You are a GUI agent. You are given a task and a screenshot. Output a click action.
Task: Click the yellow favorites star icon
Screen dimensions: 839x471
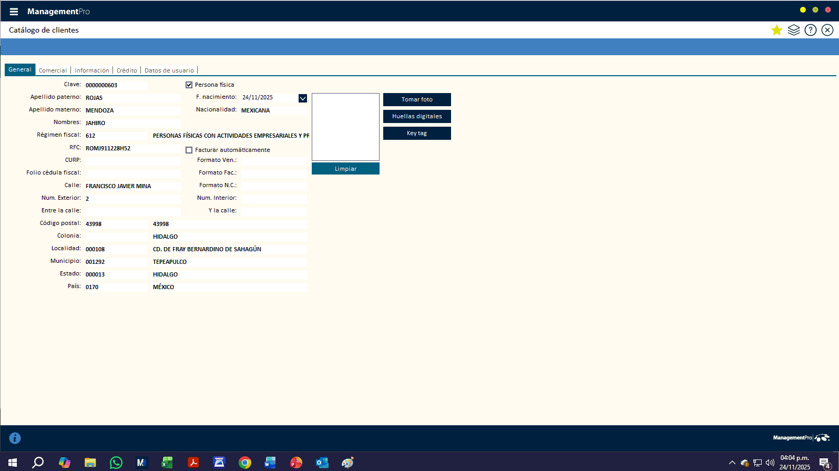coord(776,30)
